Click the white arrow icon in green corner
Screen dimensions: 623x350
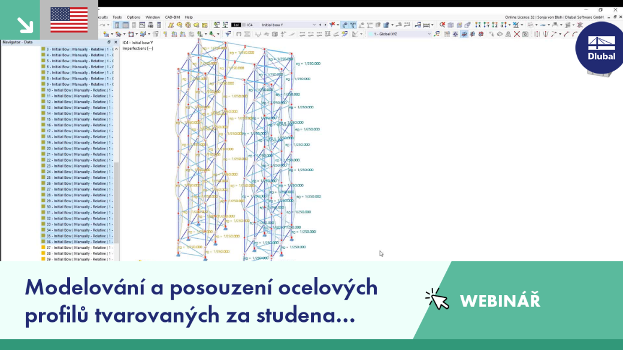tap(25, 25)
